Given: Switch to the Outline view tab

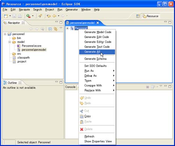Looking at the screenshot, I should (12, 83).
